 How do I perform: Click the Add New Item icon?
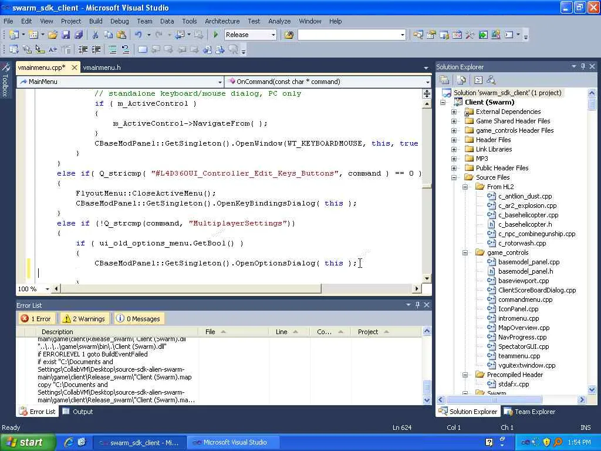coord(33,35)
